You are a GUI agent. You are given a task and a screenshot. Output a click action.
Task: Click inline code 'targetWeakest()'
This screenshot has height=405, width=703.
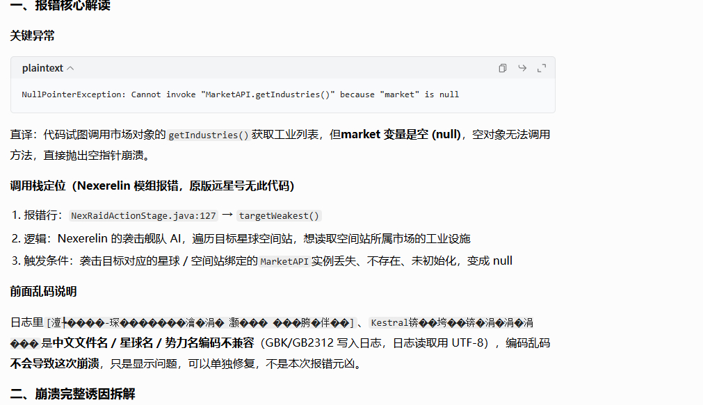click(279, 216)
